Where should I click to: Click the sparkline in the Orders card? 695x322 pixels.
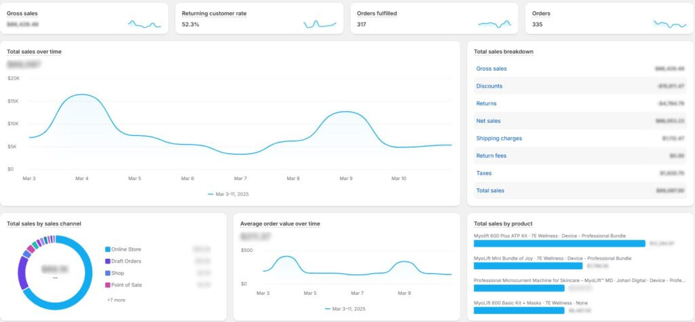coord(669,24)
